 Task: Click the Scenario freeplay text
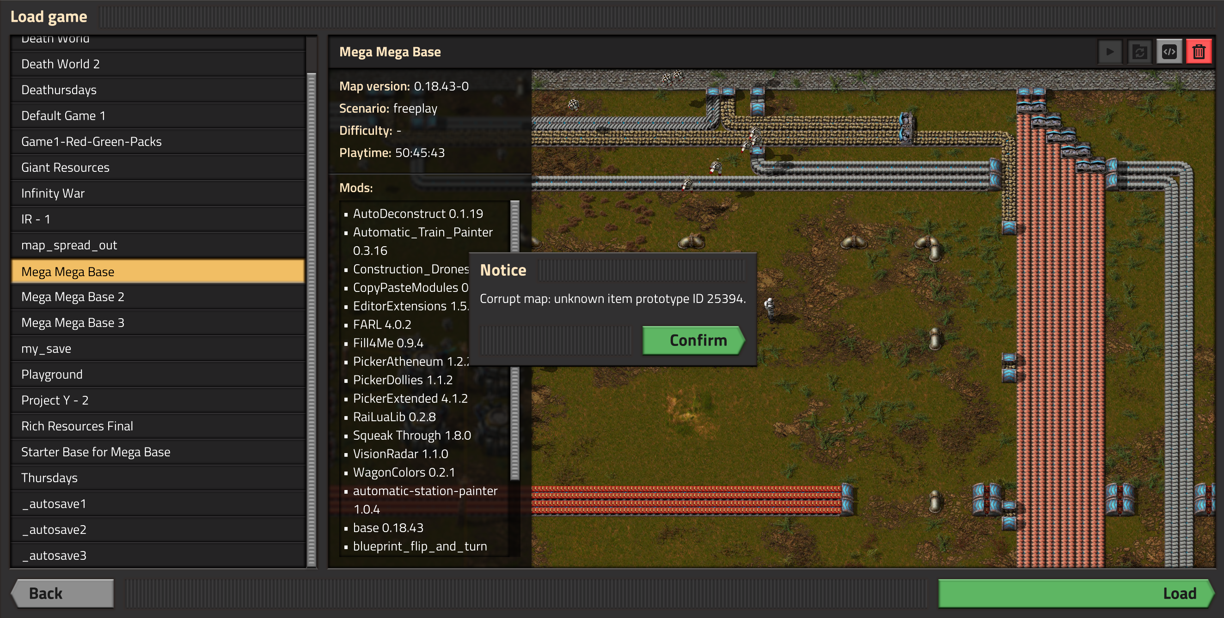click(x=388, y=109)
